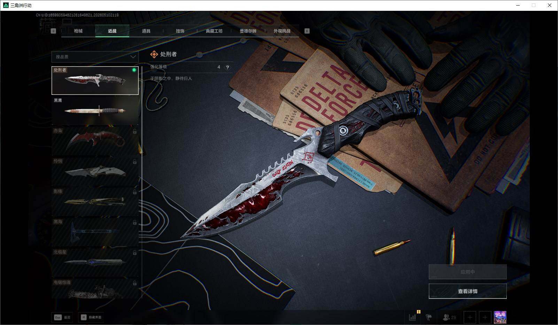The height and width of the screenshot is (325, 558).
Task: Open the flag icon in bottom bar
Action: click(x=429, y=317)
